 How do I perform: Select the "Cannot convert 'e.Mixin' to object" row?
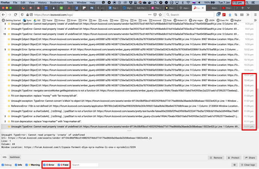coord(128,101)
